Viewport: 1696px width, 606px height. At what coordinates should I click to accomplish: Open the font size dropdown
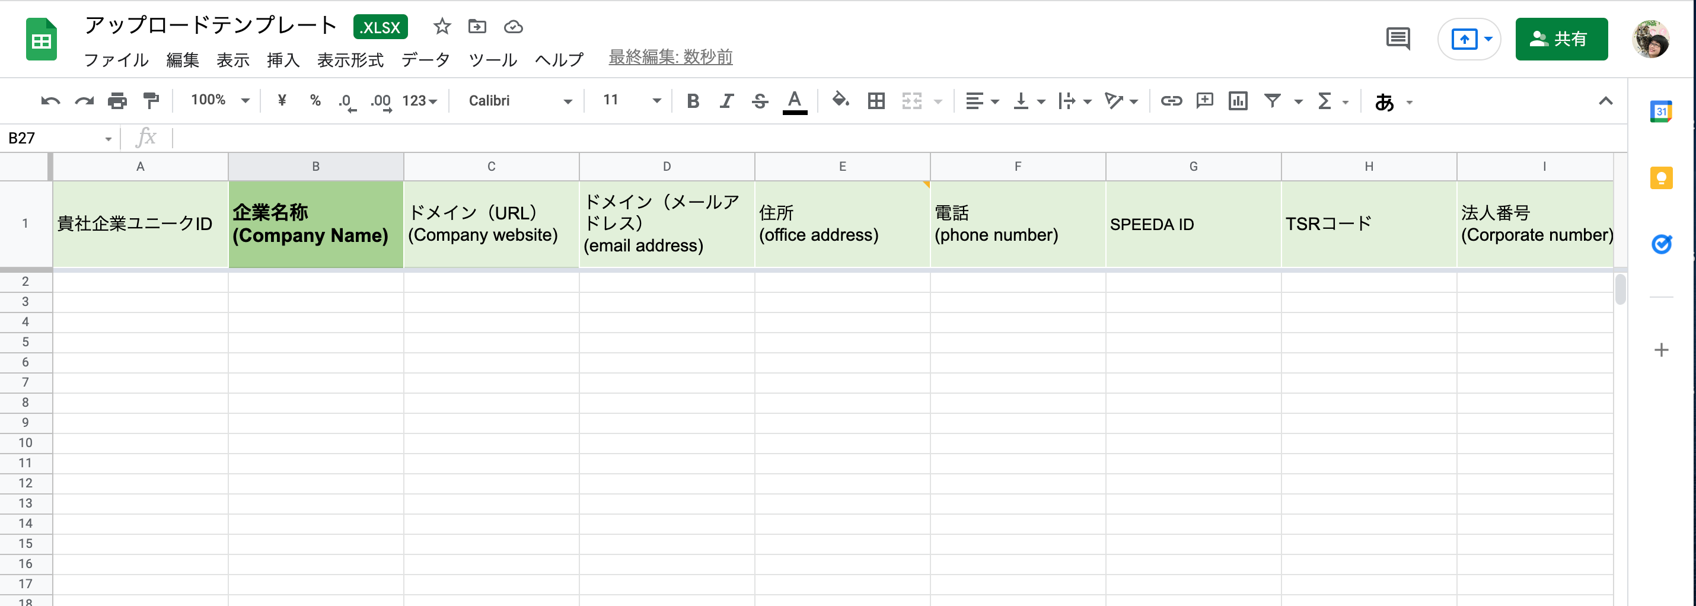(656, 101)
